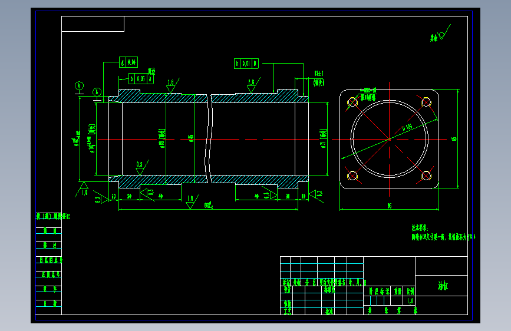Select the 0.2 roughness symbol inside bore
The width and height of the screenshot is (511, 331).
tap(142, 167)
